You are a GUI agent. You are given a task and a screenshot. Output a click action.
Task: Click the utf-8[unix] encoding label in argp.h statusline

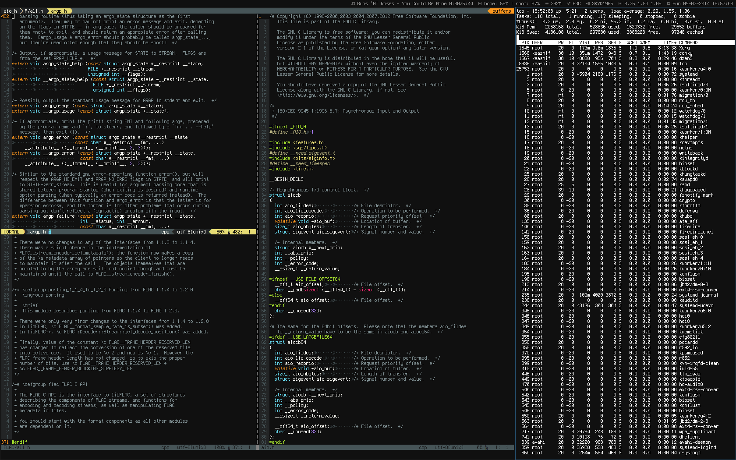tap(191, 232)
